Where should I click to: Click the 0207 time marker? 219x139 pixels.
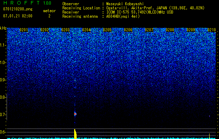pos(149,30)
